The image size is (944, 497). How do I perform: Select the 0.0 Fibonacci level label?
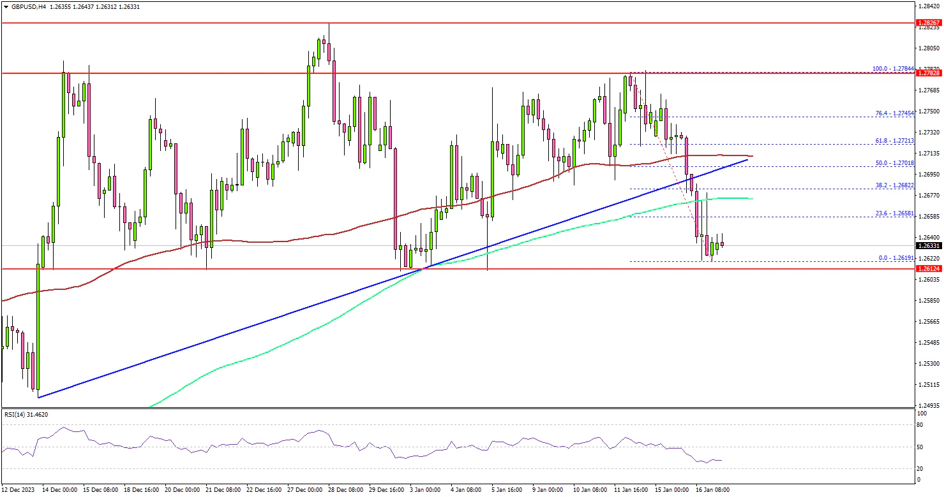click(895, 257)
